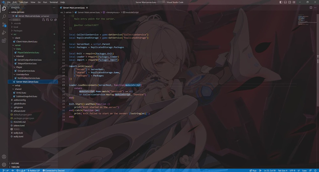The image size is (319, 172).
Task: Click the New File icon in Explorer
Action: pos(43,20)
